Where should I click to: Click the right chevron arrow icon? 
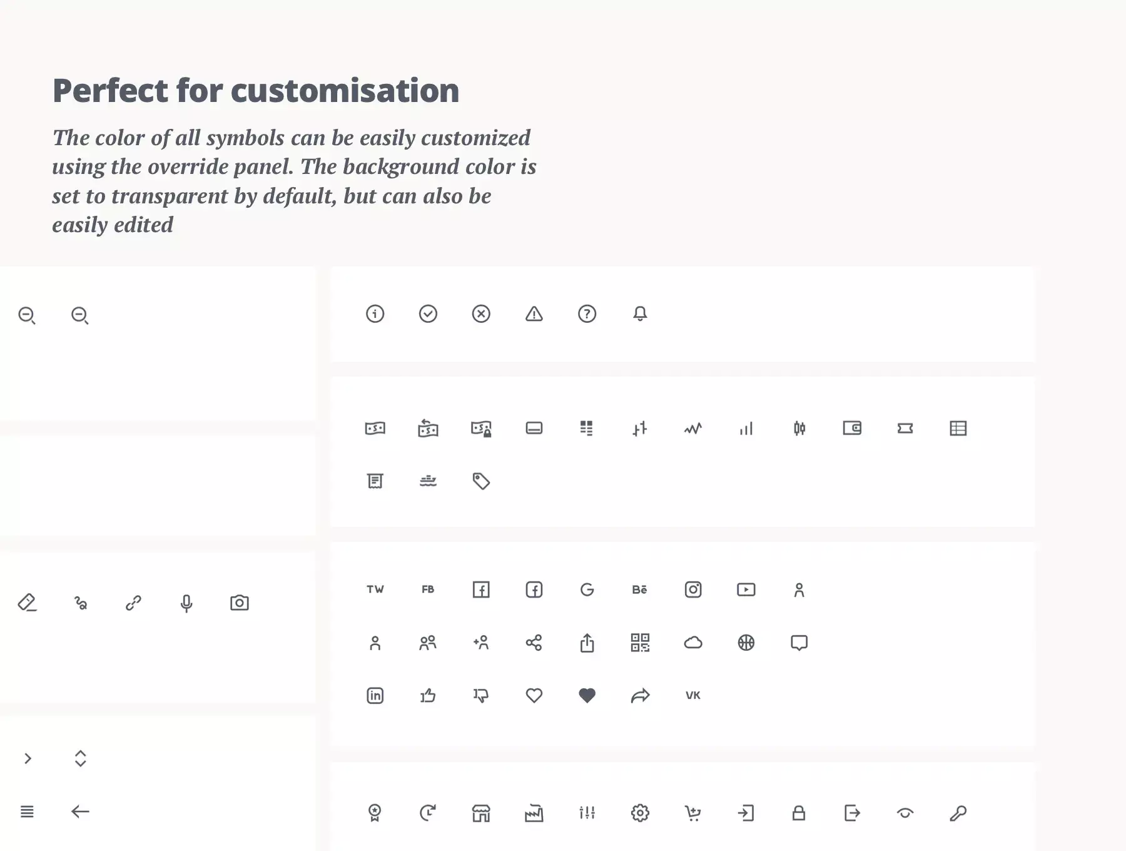[28, 758]
